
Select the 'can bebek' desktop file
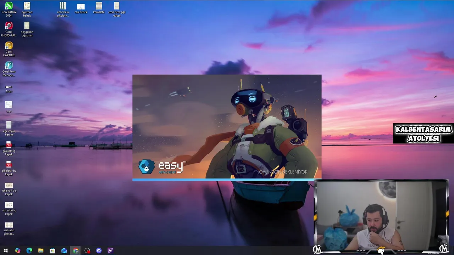(81, 8)
